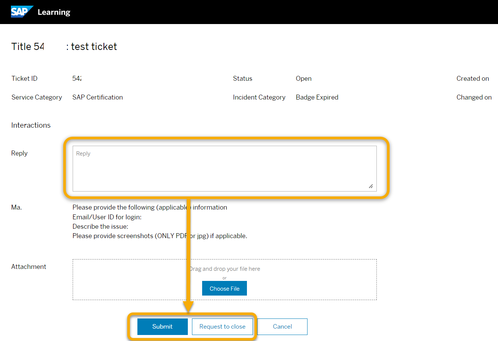This screenshot has height=341, width=498.
Task: Submit the ticket reply
Action: tap(162, 326)
